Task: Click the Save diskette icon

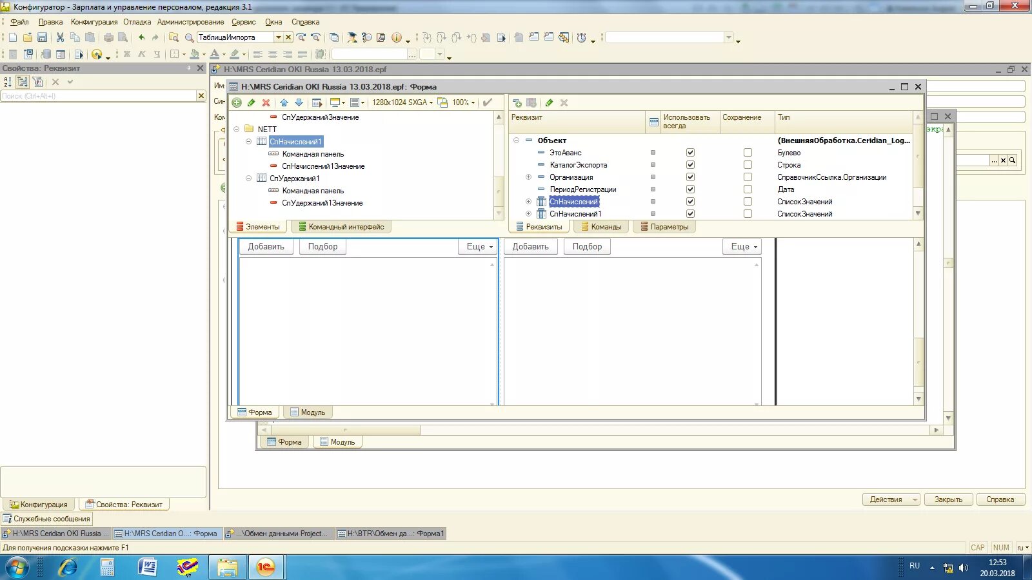Action: [42, 37]
